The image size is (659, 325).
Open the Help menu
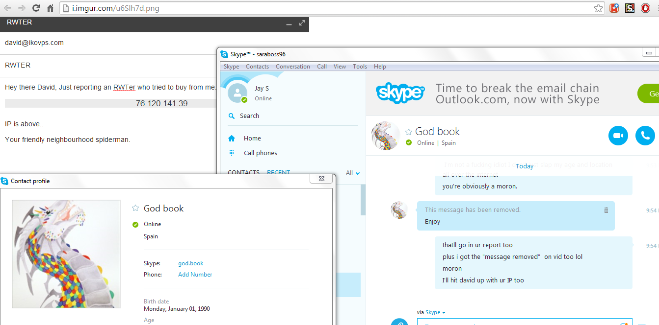(x=380, y=67)
